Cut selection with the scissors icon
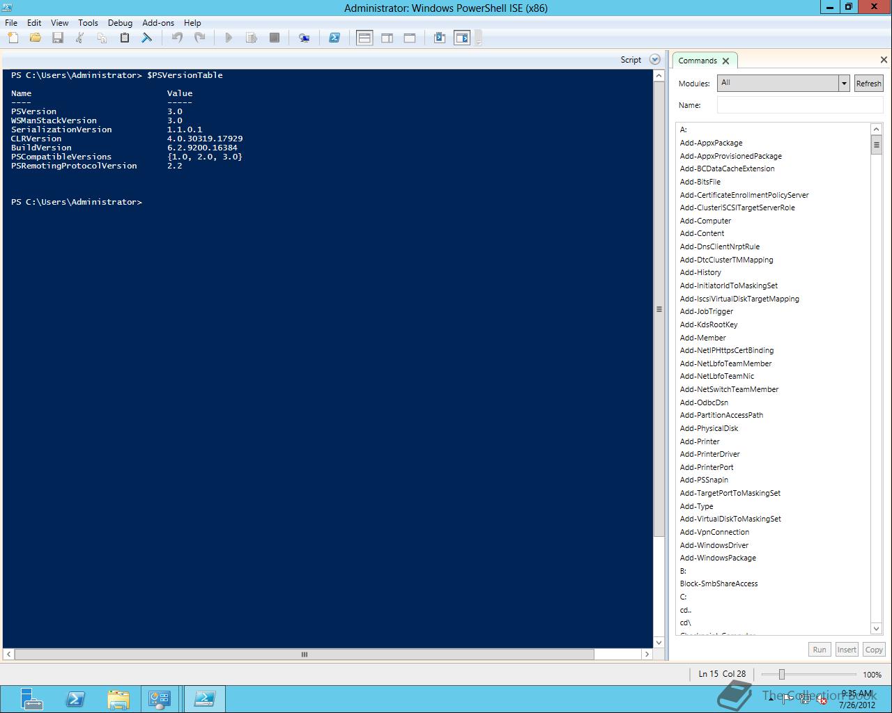This screenshot has height=713, width=892. (x=80, y=38)
